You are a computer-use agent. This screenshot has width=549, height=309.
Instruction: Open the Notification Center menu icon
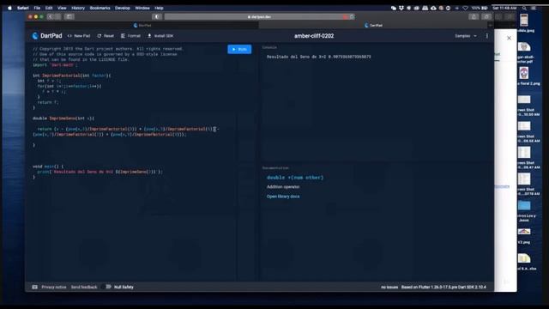pos(534,8)
